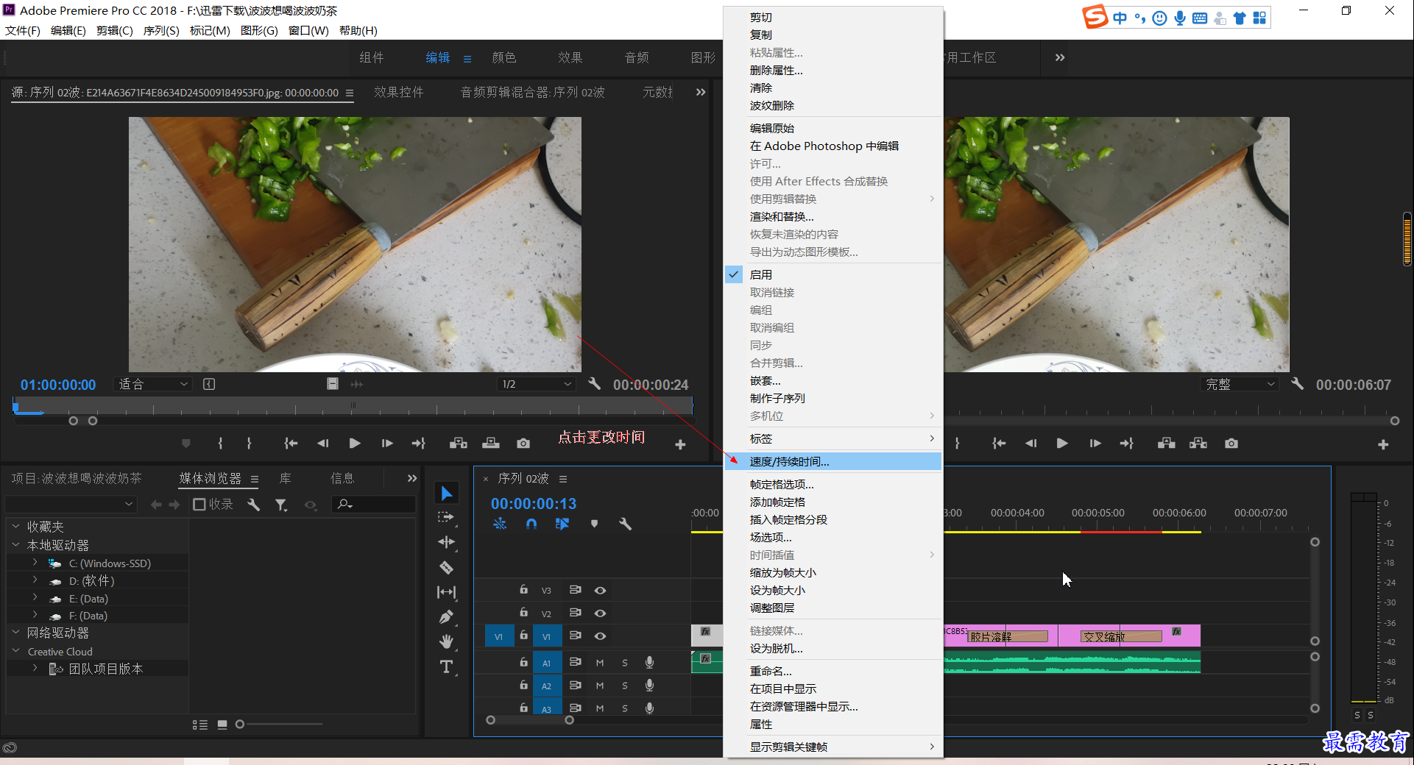Toggle linked selection in timeline

click(562, 524)
